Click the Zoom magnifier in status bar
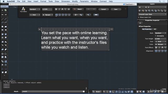Viewport: 168px width, 94px height. (x=140, y=92)
